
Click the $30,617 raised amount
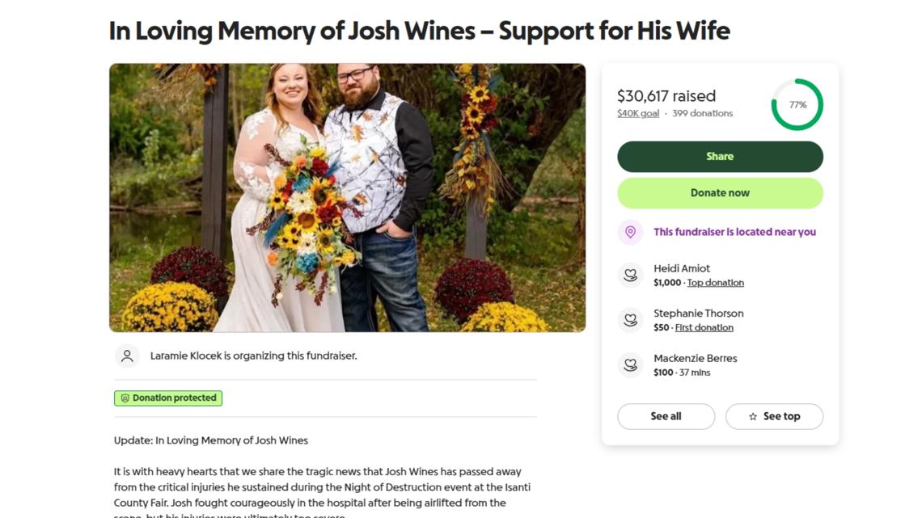click(666, 96)
